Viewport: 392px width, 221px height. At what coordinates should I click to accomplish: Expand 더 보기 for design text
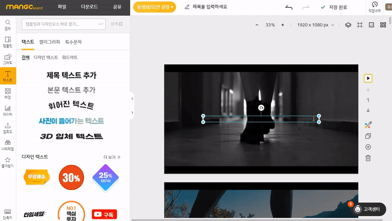coord(112,157)
